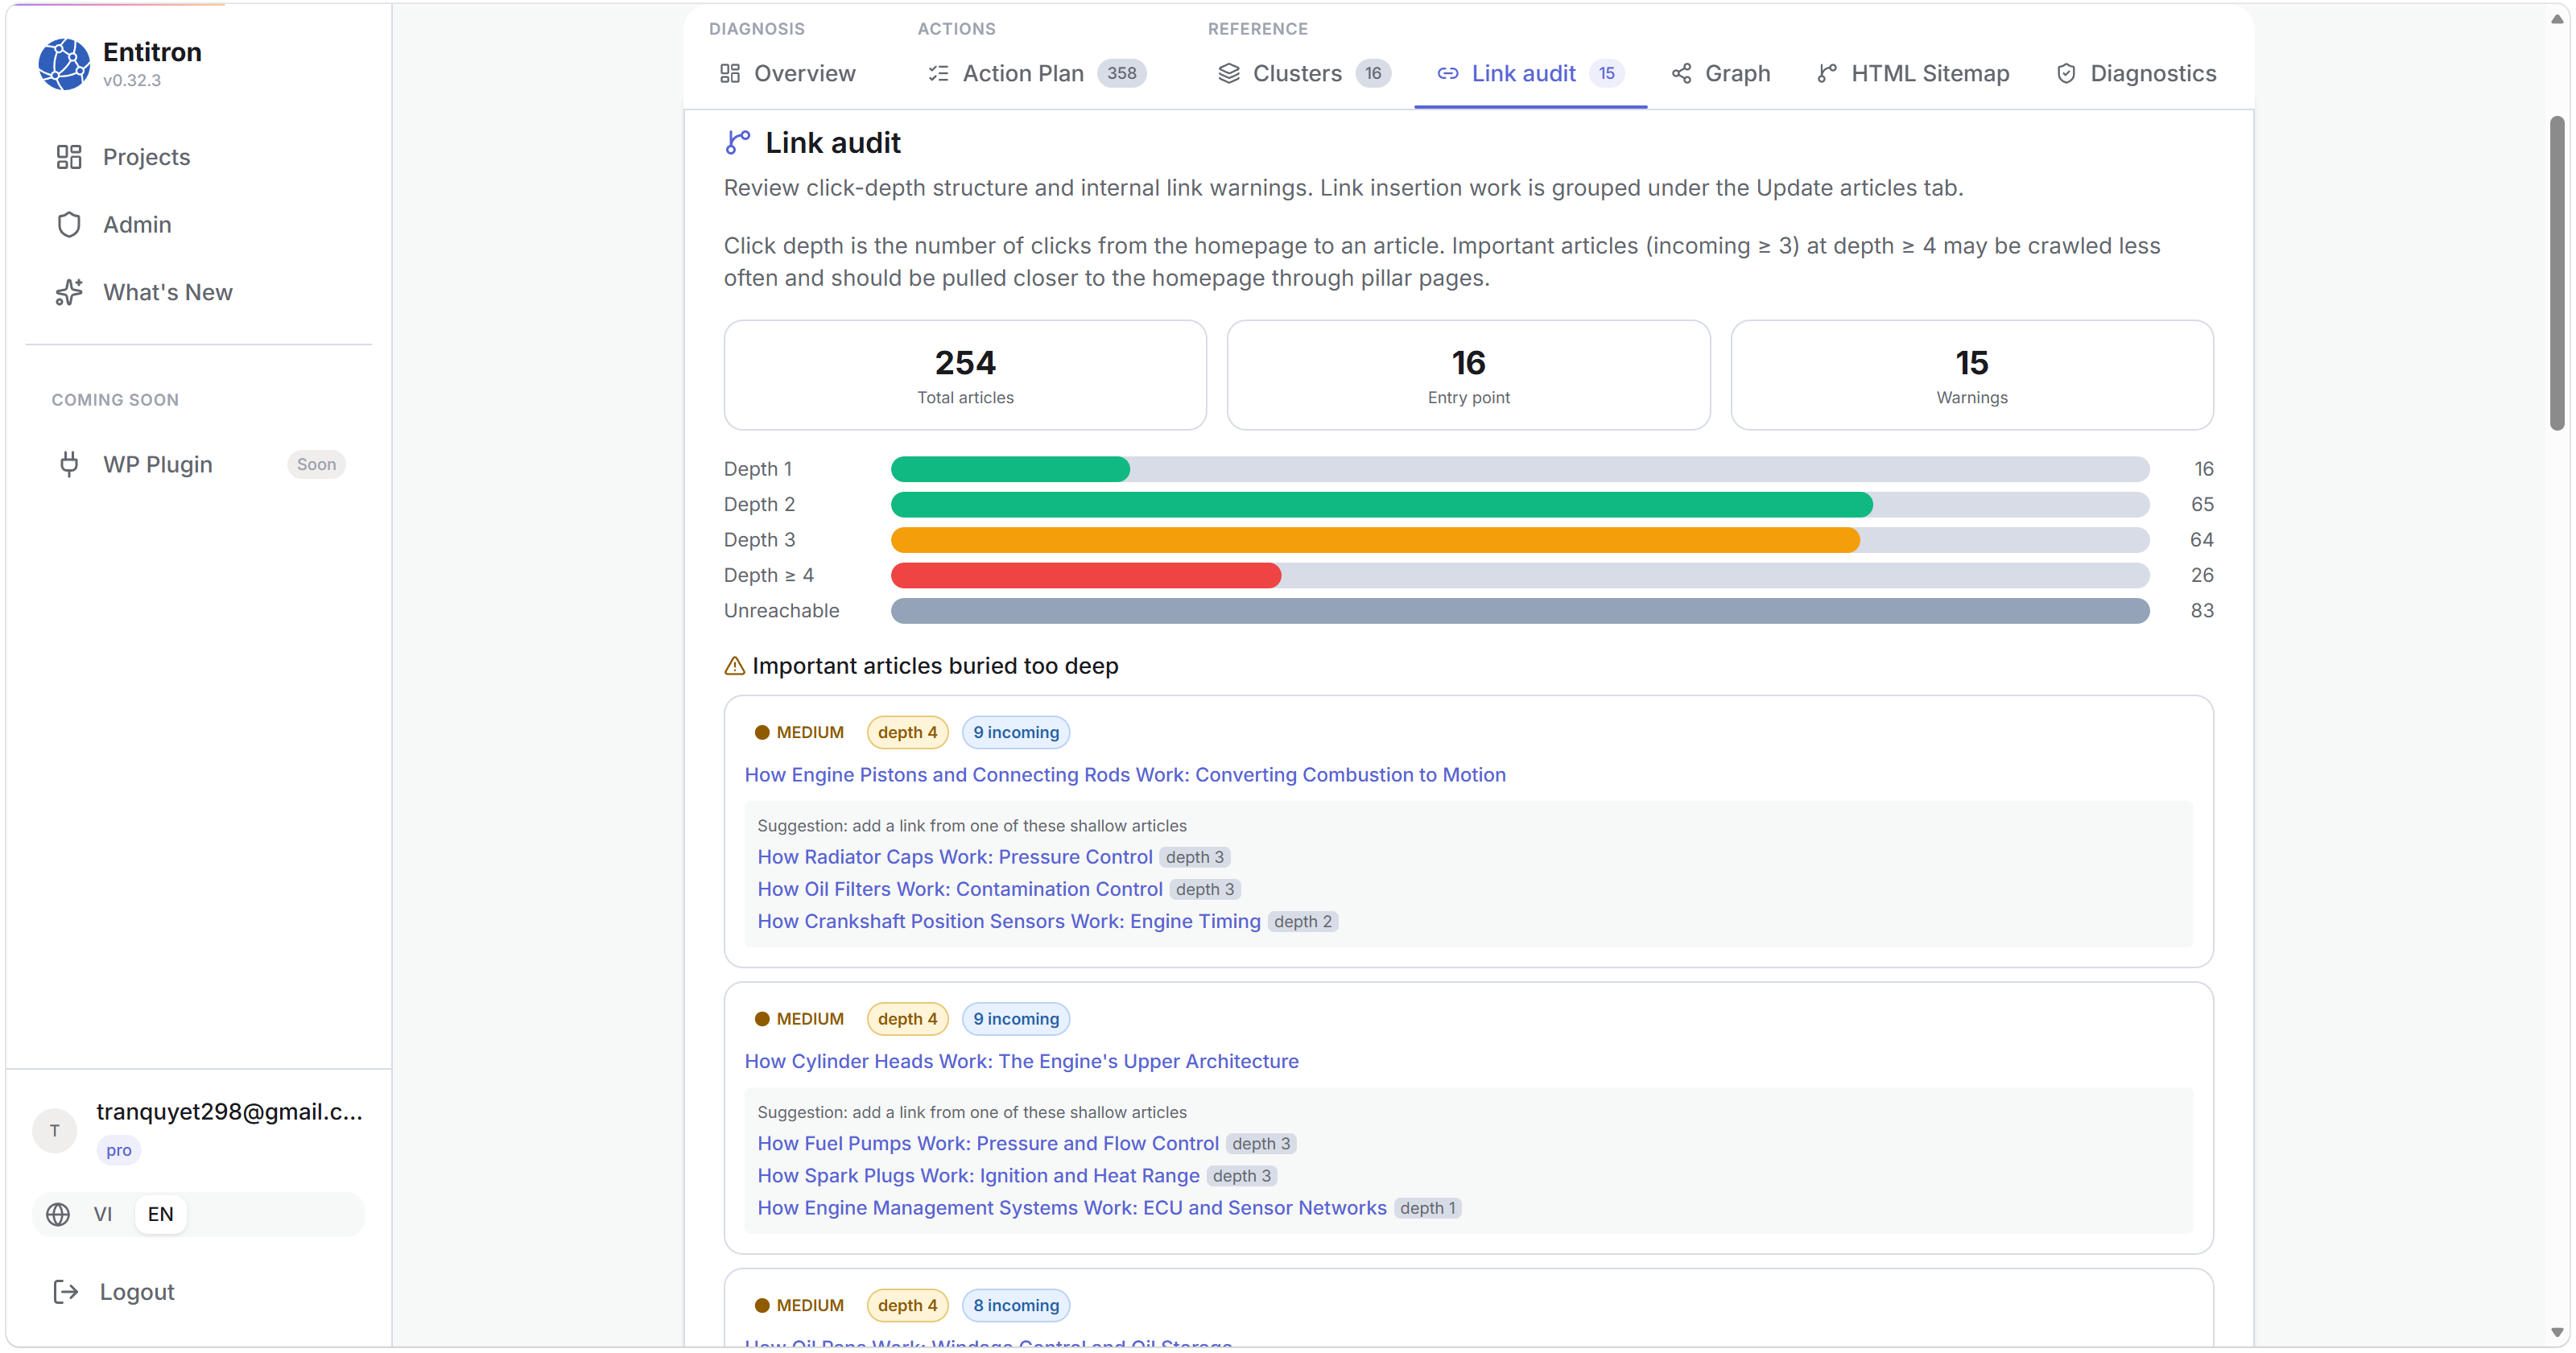Click the language globe icon

(58, 1214)
